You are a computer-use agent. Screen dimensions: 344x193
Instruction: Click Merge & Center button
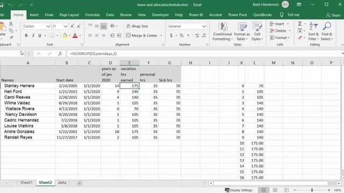pos(142,35)
